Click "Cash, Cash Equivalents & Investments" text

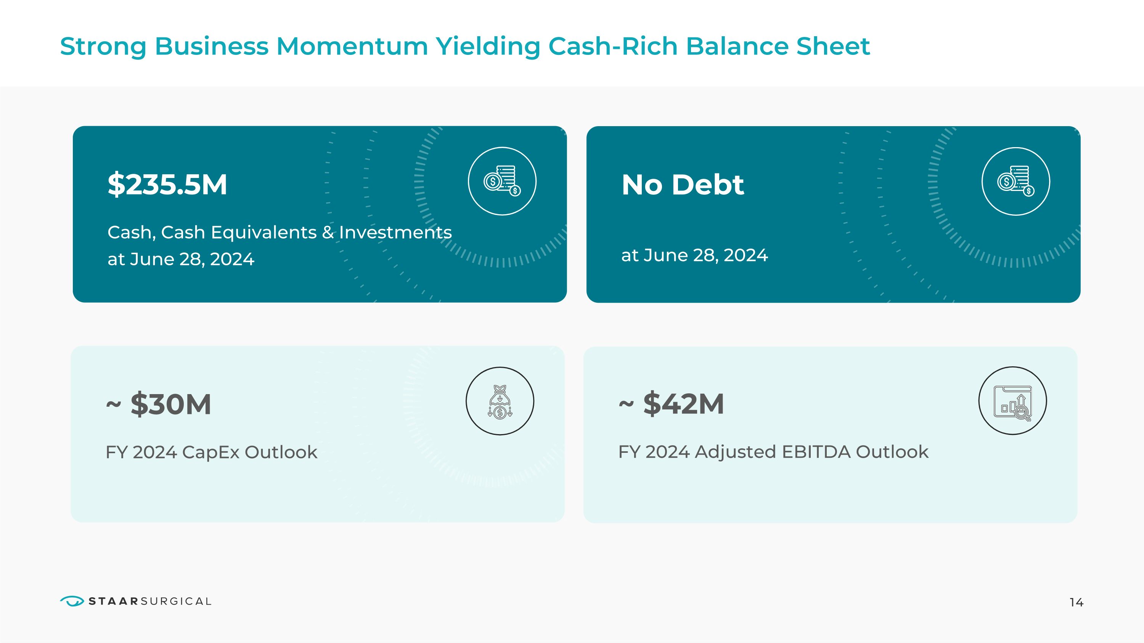[x=280, y=233]
